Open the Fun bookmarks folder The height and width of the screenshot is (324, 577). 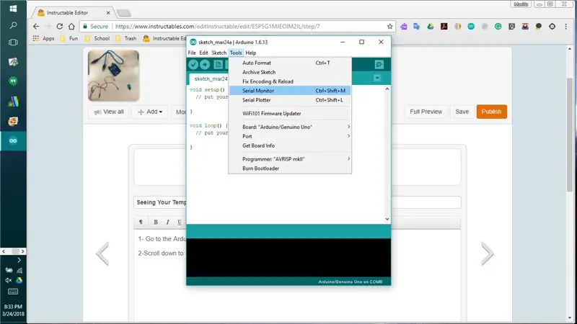click(69, 38)
